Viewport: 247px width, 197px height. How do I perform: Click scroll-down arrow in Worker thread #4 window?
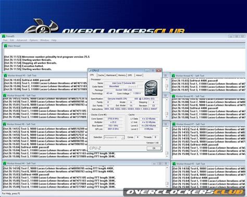(167, 187)
